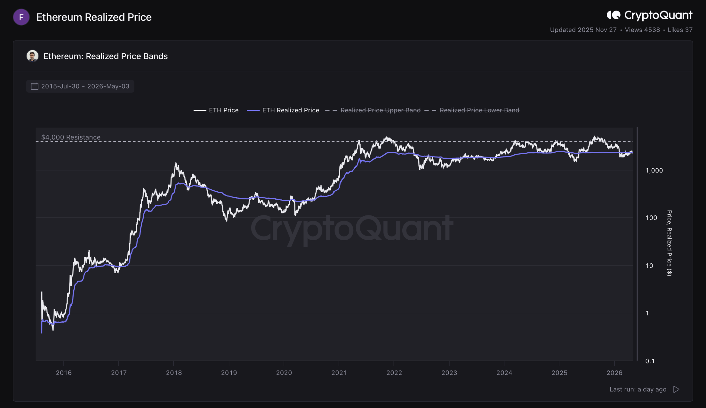Click the Views 4538 counter

(642, 30)
